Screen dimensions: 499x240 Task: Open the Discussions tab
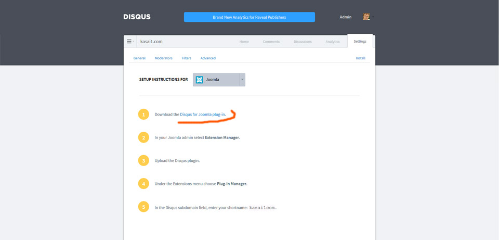303,42
